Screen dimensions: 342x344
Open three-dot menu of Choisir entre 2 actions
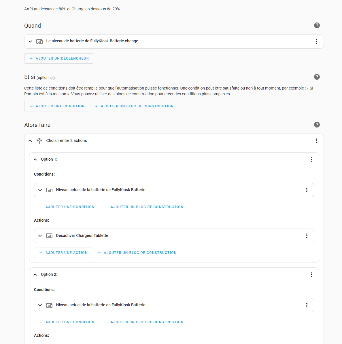pyautogui.click(x=316, y=141)
